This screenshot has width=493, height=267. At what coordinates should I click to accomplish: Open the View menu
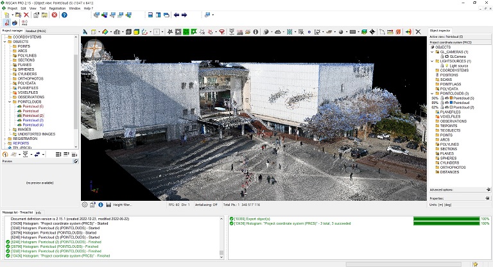tap(33, 8)
